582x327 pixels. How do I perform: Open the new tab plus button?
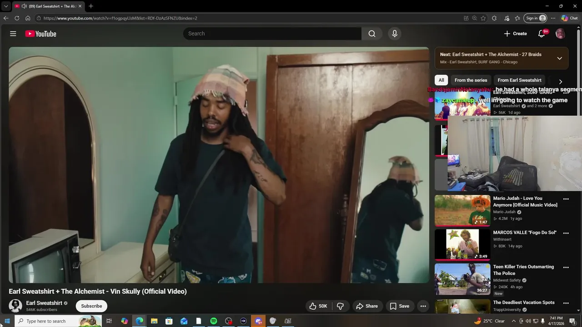click(91, 6)
